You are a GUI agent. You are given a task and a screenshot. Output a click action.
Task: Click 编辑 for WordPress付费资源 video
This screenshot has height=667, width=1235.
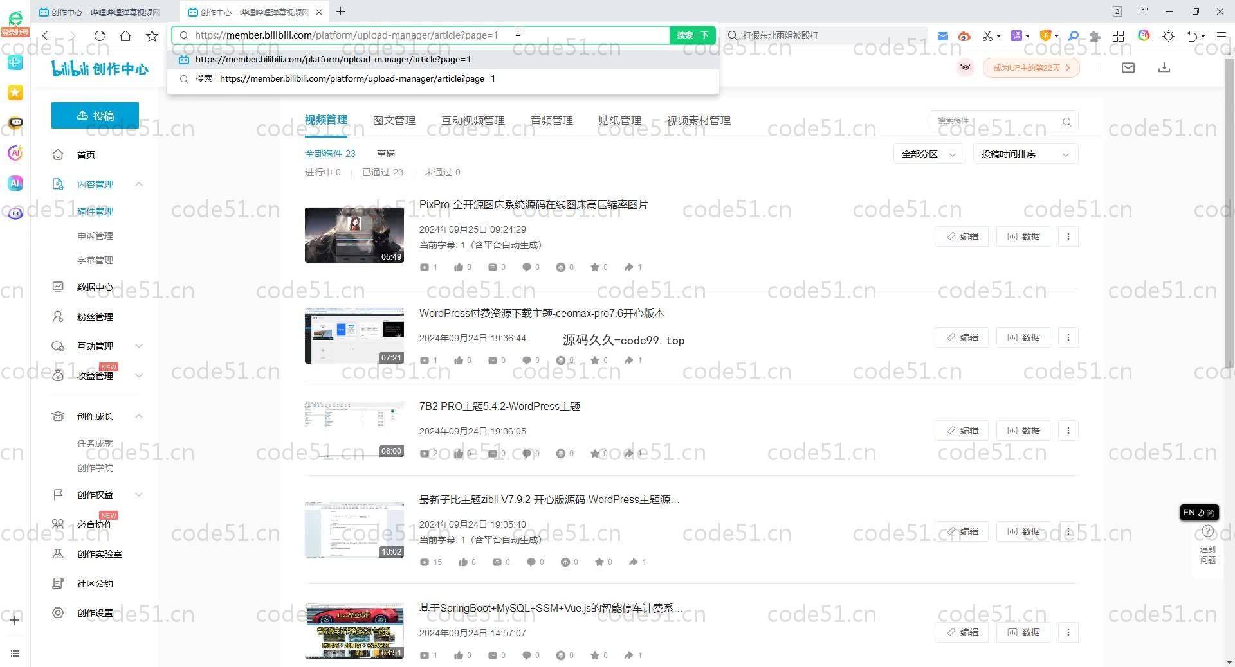pos(962,337)
